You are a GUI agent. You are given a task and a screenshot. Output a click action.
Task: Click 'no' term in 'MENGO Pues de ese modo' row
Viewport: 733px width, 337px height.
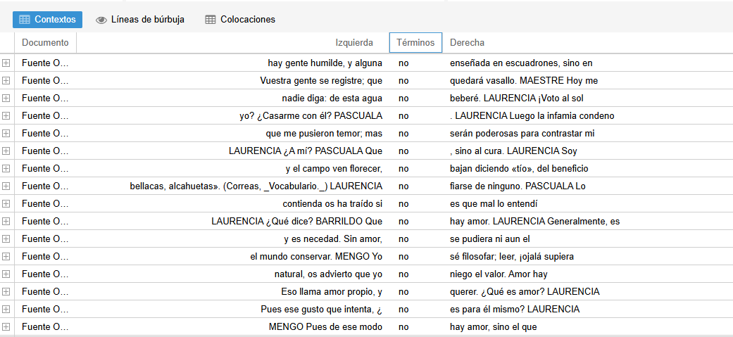[403, 326]
